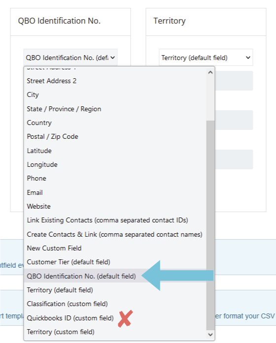Pick Postal / Zip Code option
Viewport: 276px width, 343px height.
(x=115, y=136)
